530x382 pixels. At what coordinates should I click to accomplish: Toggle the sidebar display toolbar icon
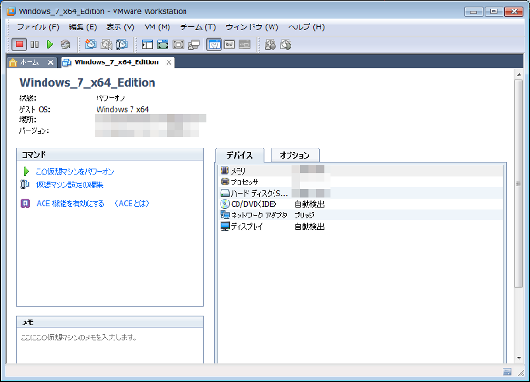(x=148, y=44)
